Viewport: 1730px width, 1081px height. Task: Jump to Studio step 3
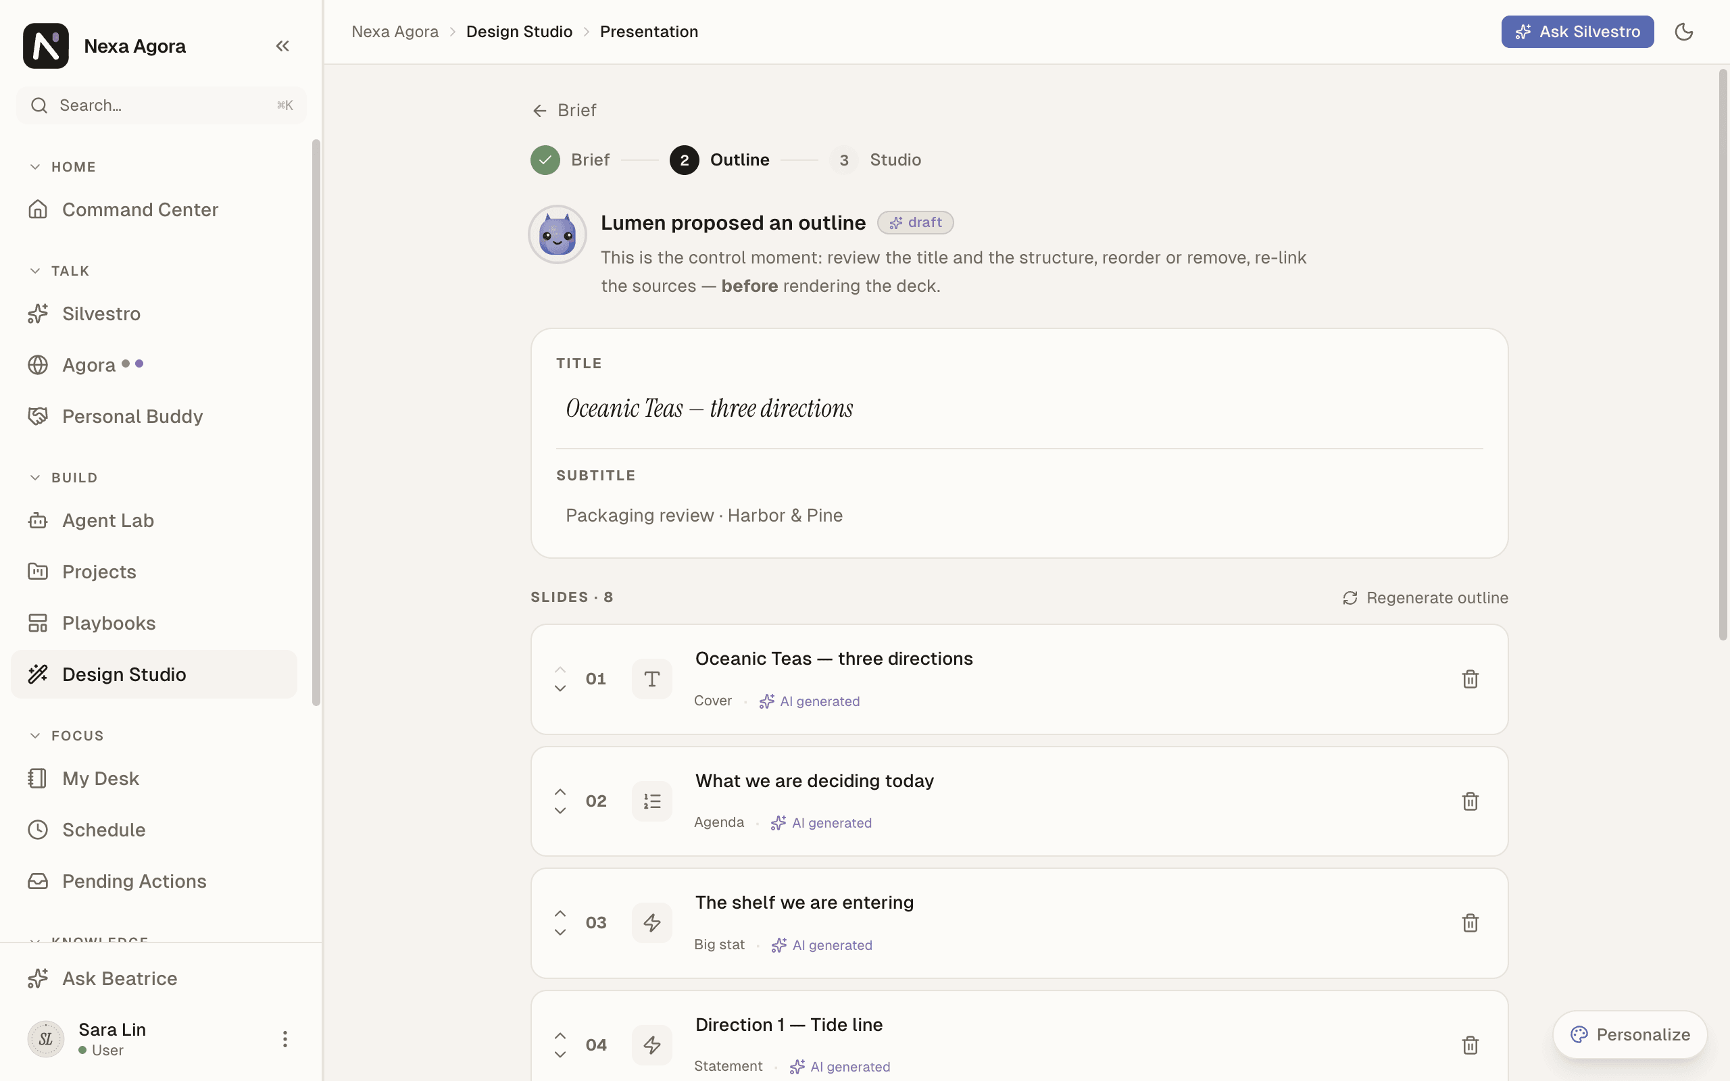[x=876, y=160]
